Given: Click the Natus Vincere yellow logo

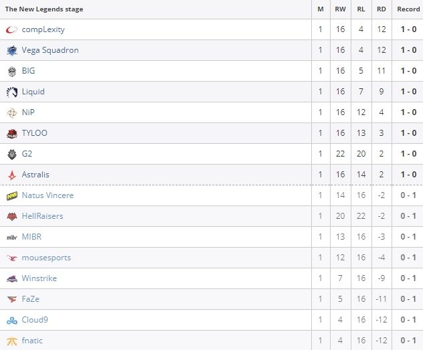Looking at the screenshot, I should (12, 196).
